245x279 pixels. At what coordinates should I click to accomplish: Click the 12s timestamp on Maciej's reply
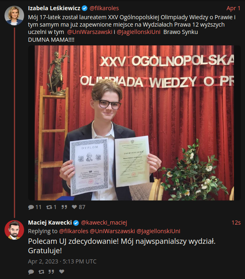point(236,223)
